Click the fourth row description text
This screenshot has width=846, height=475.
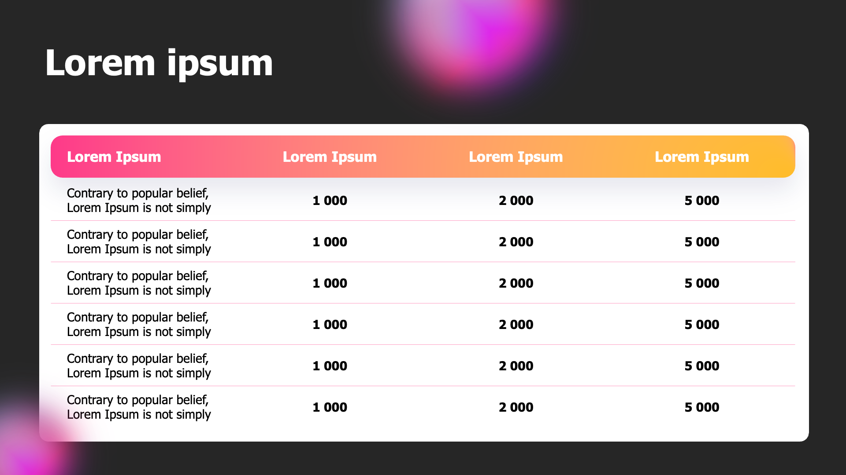[x=138, y=325]
